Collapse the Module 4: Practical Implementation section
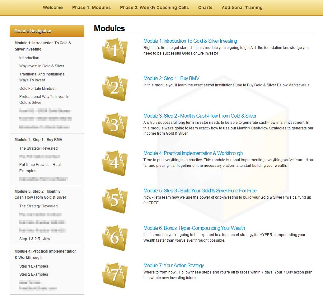This screenshot has height=295, width=323. [45, 254]
